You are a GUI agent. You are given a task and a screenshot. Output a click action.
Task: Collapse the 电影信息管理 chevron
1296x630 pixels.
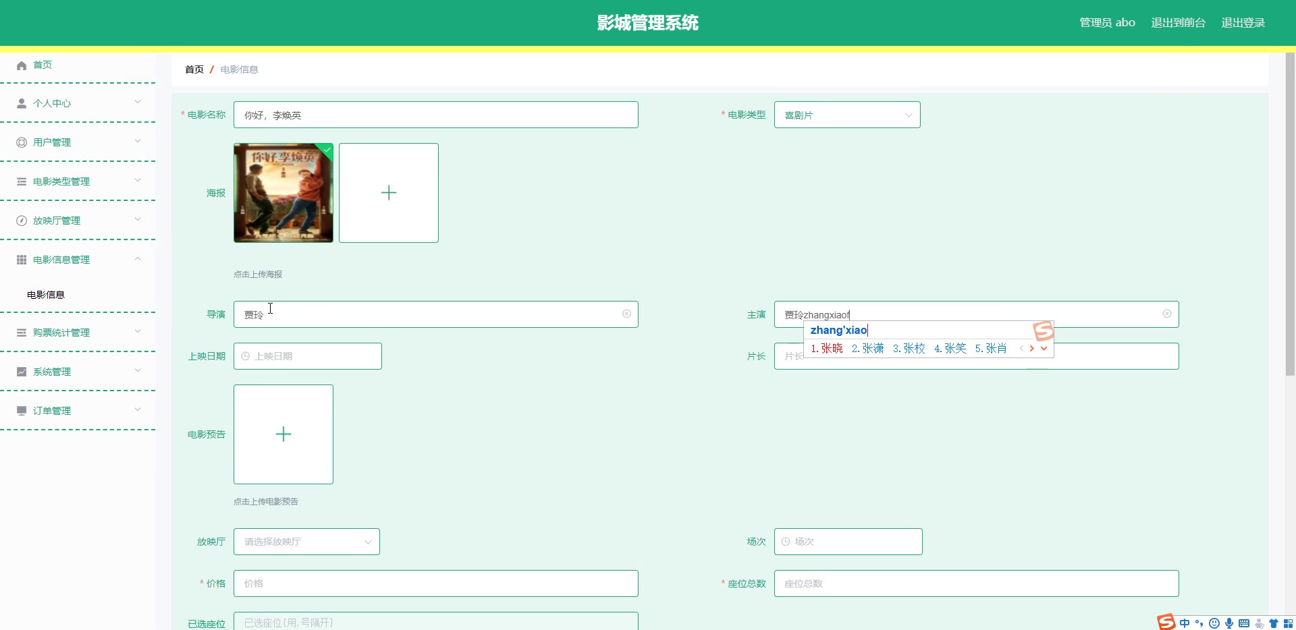pos(138,258)
